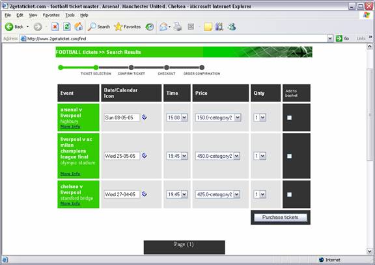Tick basket checkbox for arsenal v liverpool
The height and width of the screenshot is (265, 375).
tap(289, 118)
